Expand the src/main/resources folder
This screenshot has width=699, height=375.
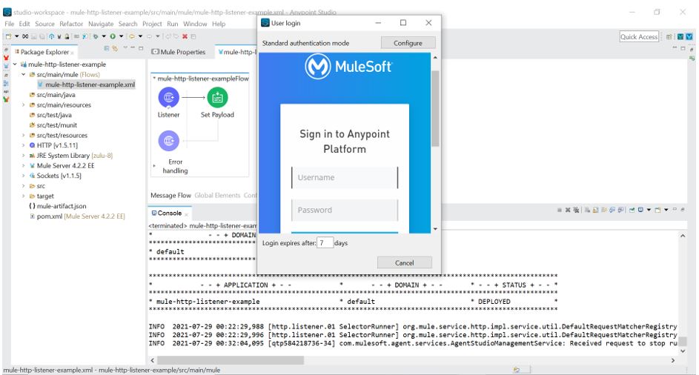[x=23, y=104]
